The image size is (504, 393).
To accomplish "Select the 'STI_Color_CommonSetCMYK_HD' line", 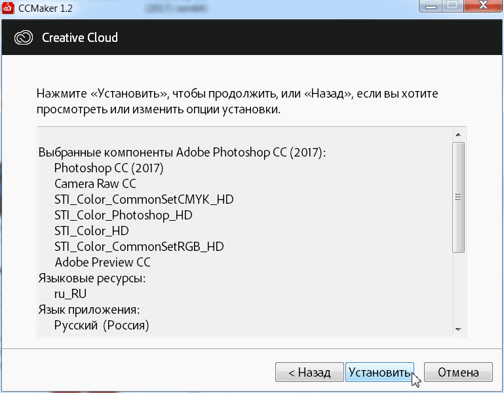I will coord(144,200).
